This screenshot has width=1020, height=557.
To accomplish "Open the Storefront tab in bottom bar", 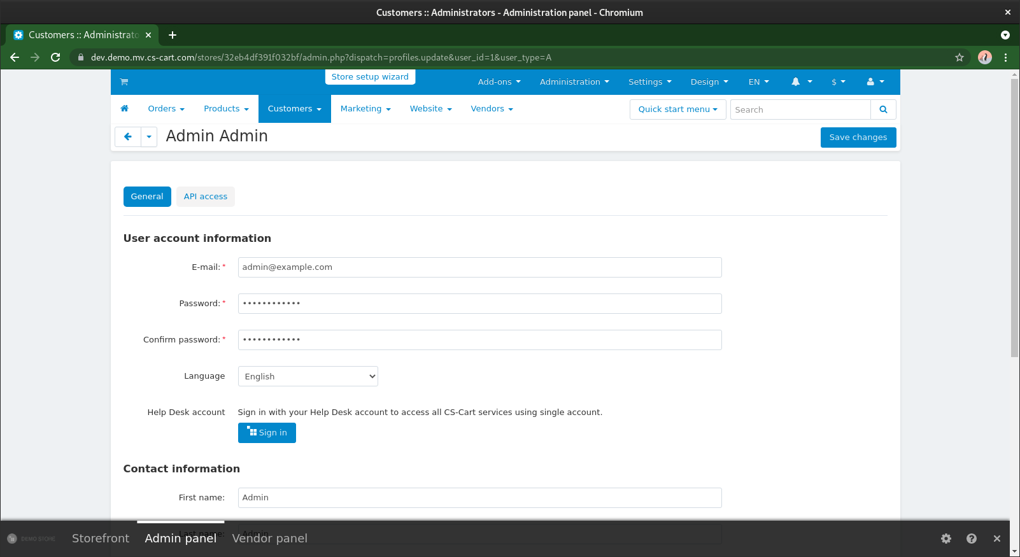I will tap(101, 539).
